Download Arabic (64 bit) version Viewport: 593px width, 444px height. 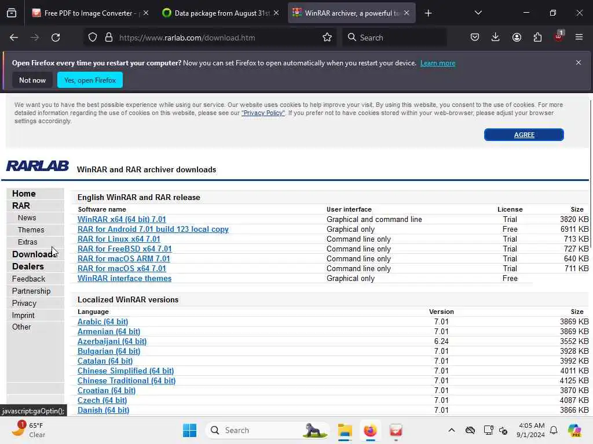coord(103,321)
